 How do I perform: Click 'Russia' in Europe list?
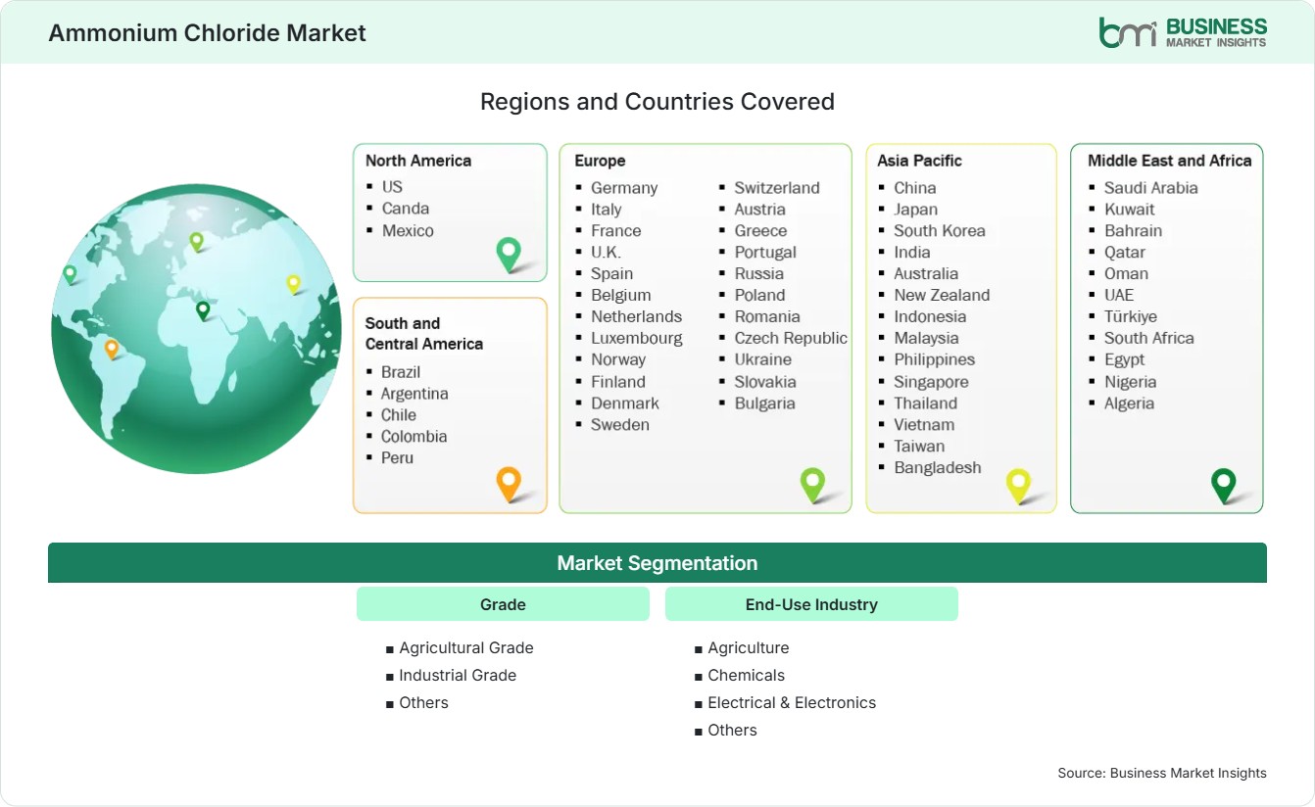(759, 273)
